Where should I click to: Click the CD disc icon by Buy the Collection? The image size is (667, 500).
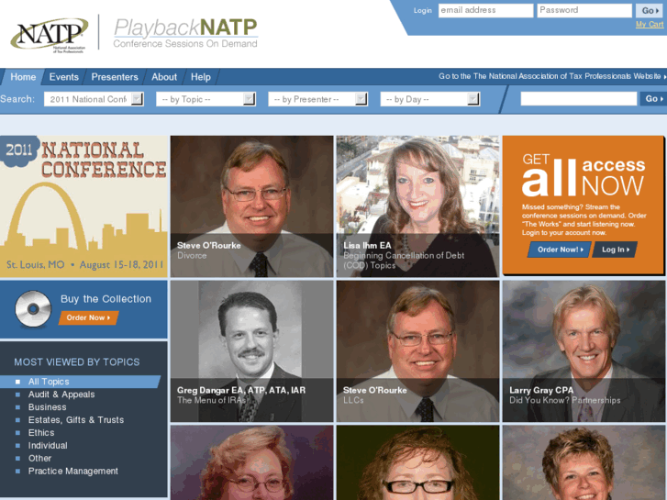33,308
